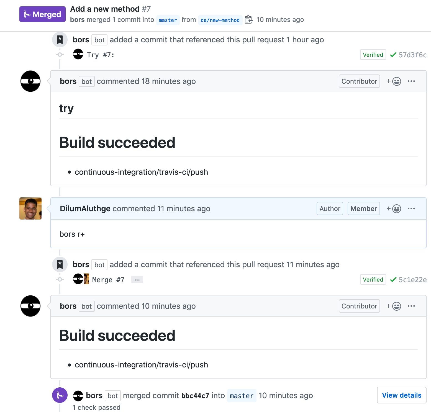Open options menu on 18 minutes ago comment
Viewport: 431px width, 412px height.
411,81
